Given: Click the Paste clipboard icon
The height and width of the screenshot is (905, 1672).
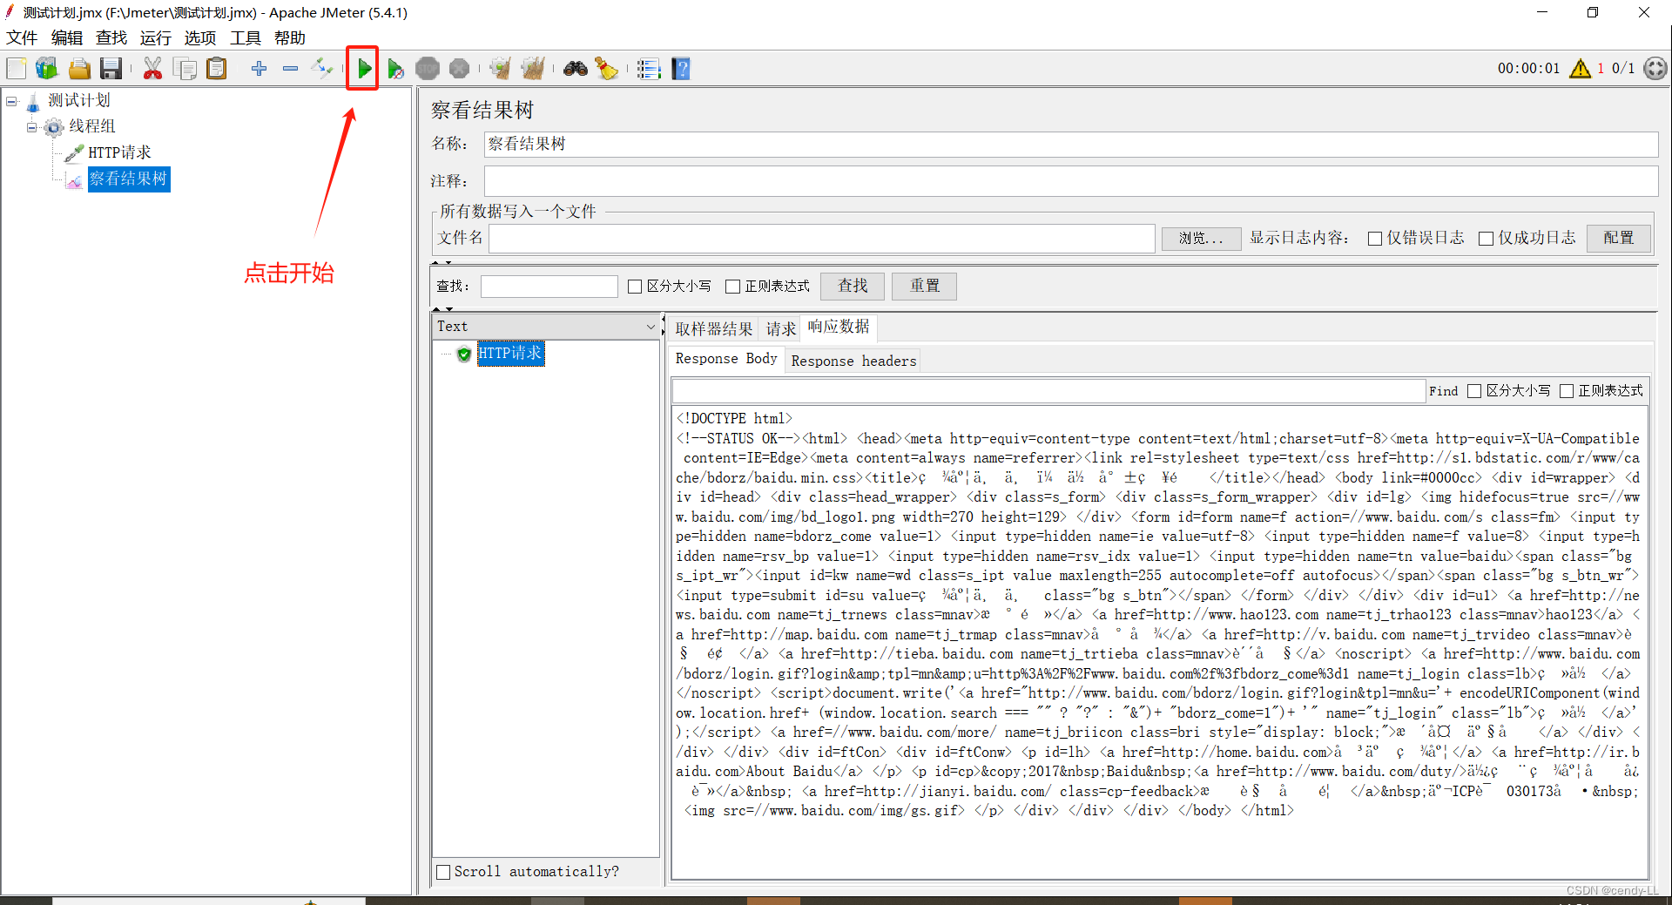Looking at the screenshot, I should [217, 69].
